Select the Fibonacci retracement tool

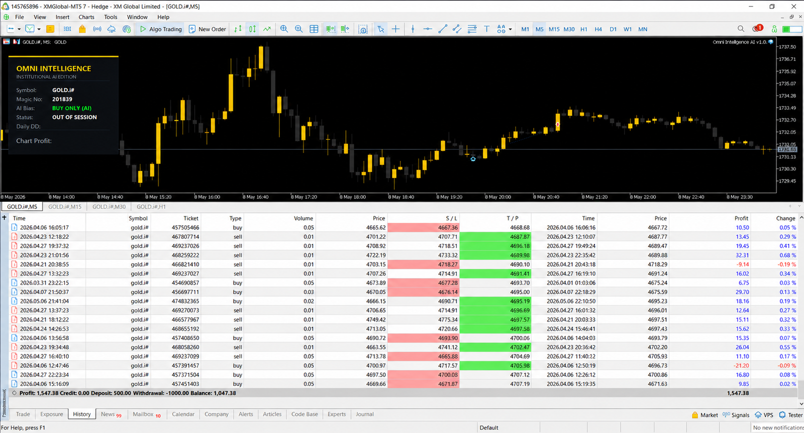point(472,29)
